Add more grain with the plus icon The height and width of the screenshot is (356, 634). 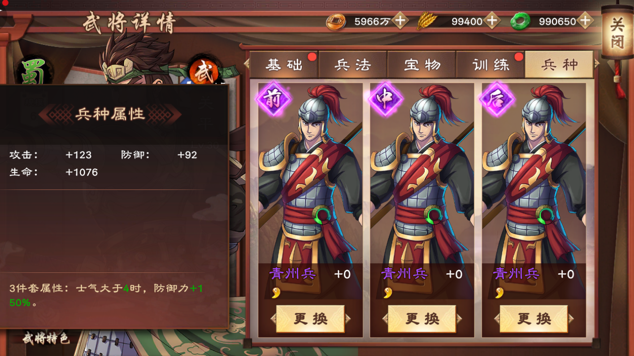[x=492, y=21]
